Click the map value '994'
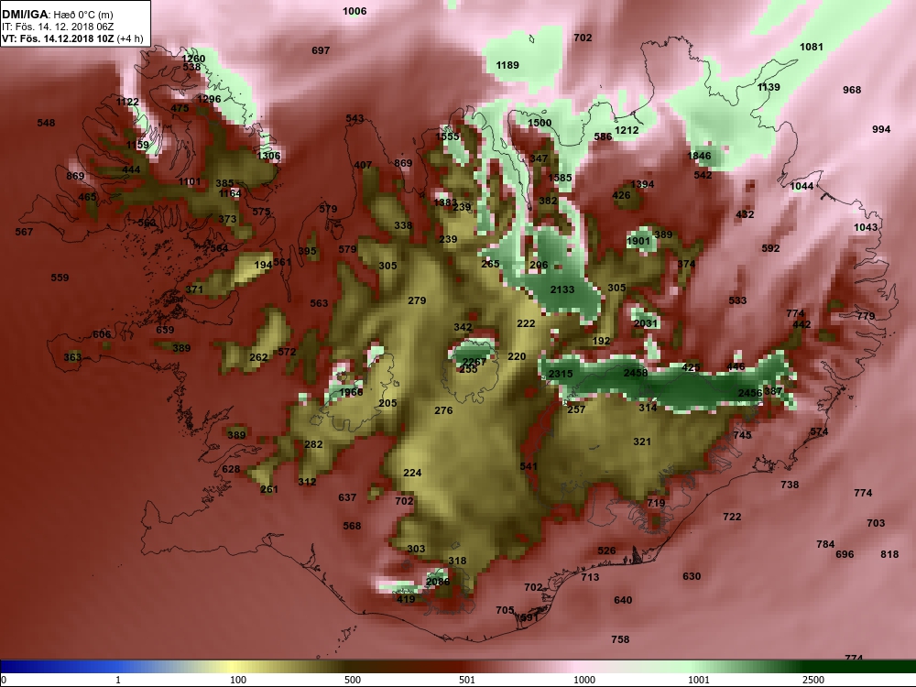 (881, 130)
